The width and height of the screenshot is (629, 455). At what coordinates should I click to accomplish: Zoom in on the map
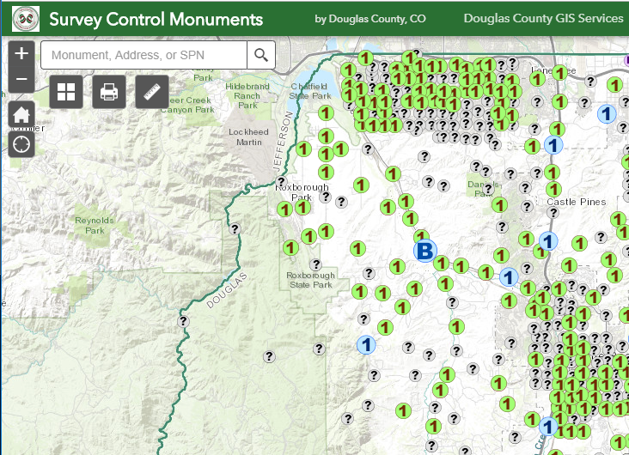[x=21, y=53]
